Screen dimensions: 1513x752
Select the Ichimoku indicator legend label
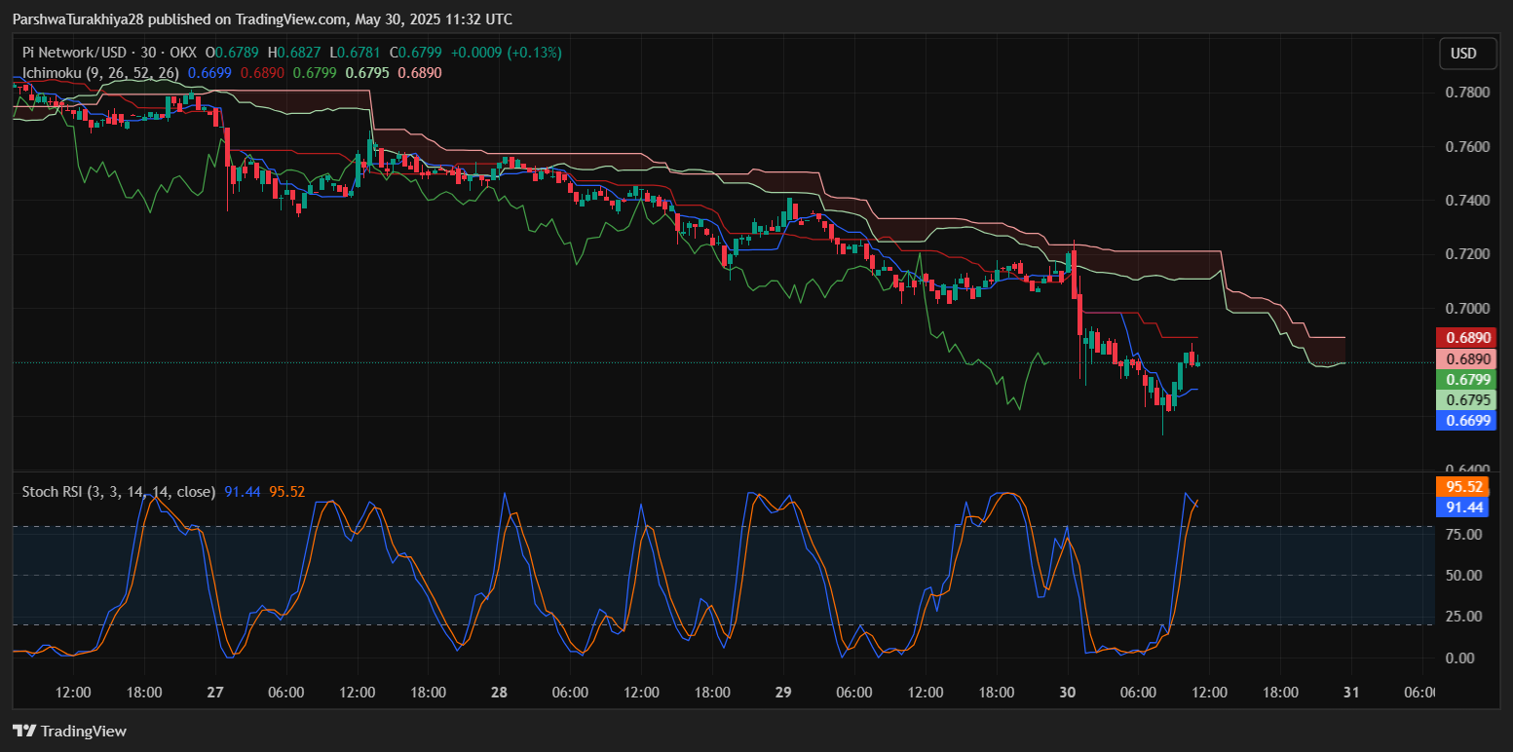click(x=100, y=72)
